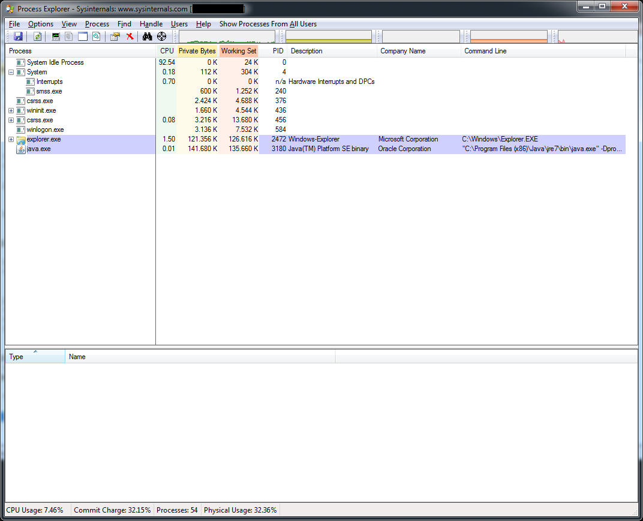Image resolution: width=643 pixels, height=521 pixels.
Task: Open the Process menu
Action: click(97, 24)
